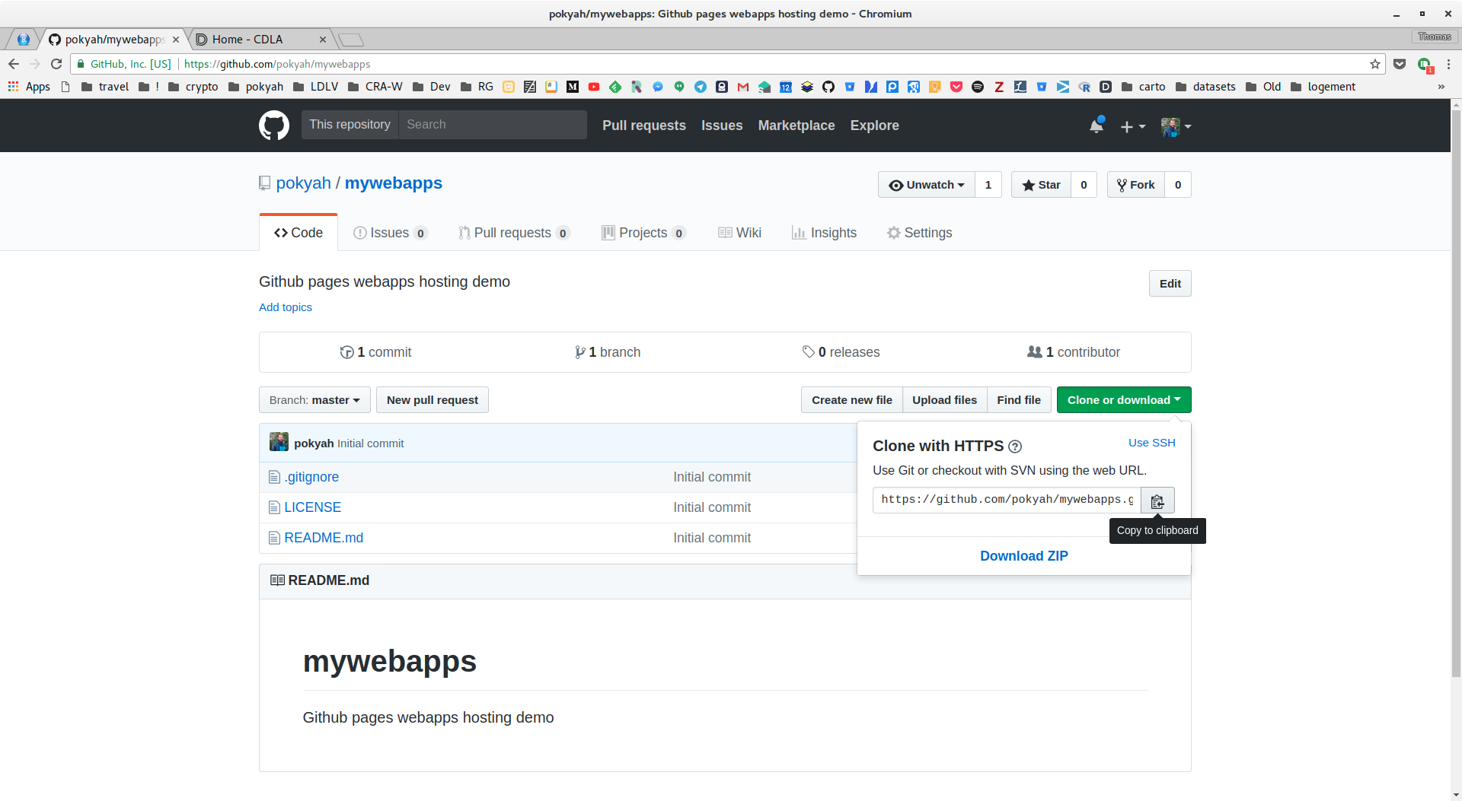Click the Edit description button
This screenshot has width=1462, height=801.
[x=1170, y=284]
